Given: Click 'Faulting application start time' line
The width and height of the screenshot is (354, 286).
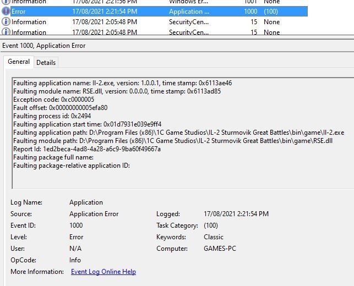Looking at the screenshot, I should click(x=87, y=124).
